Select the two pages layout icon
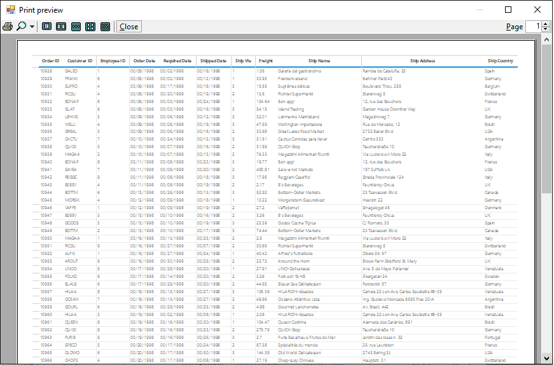The image size is (554, 365). 61,27
